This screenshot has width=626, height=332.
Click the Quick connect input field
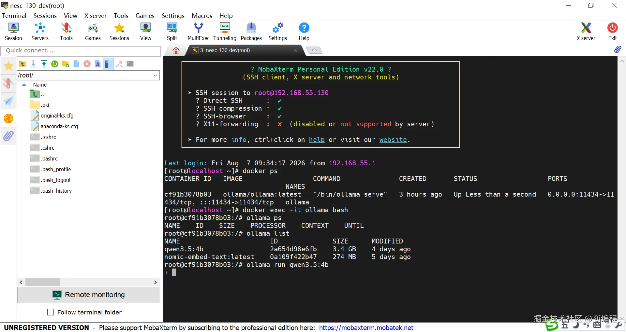(x=81, y=50)
